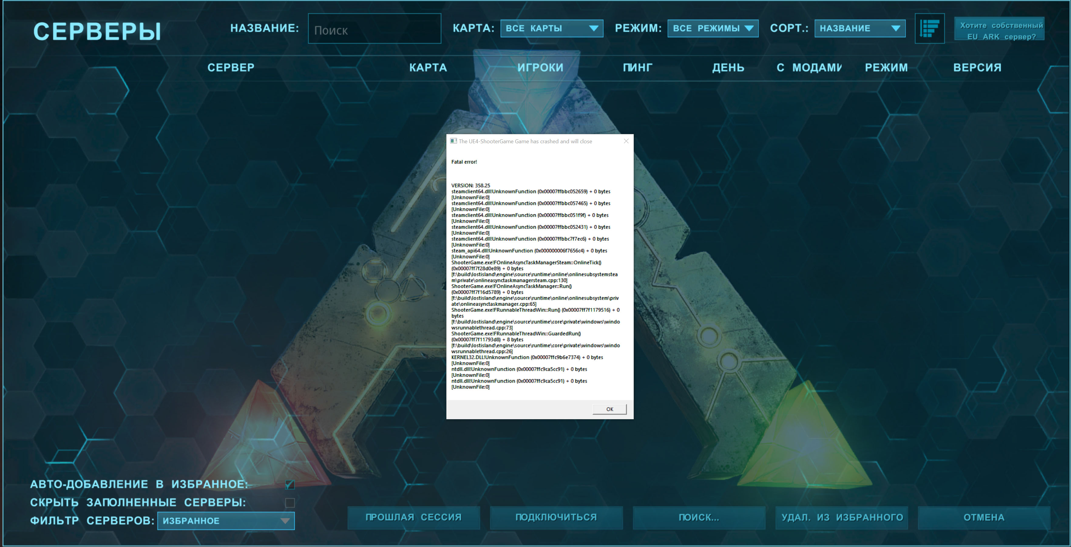Sort by ИГРОКИ column header
This screenshot has width=1071, height=547.
coord(540,67)
